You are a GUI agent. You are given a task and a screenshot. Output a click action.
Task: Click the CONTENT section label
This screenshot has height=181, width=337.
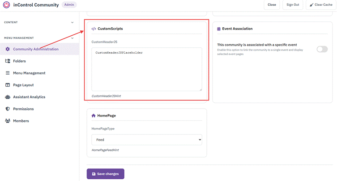click(x=11, y=22)
